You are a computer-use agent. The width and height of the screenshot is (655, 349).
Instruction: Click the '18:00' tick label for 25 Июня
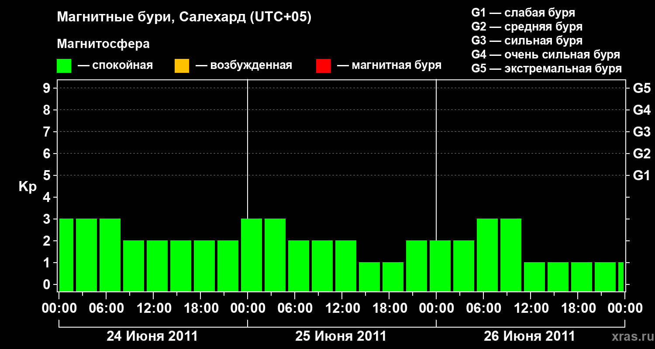point(390,308)
